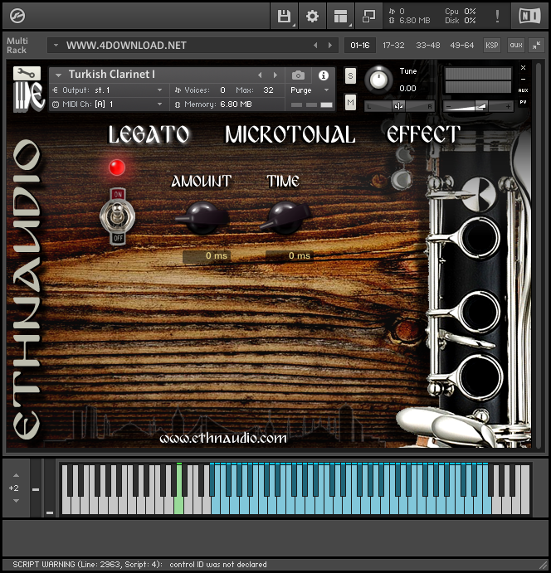The image size is (551, 573).
Task: Select rack page 01-16
Action: pyautogui.click(x=360, y=46)
